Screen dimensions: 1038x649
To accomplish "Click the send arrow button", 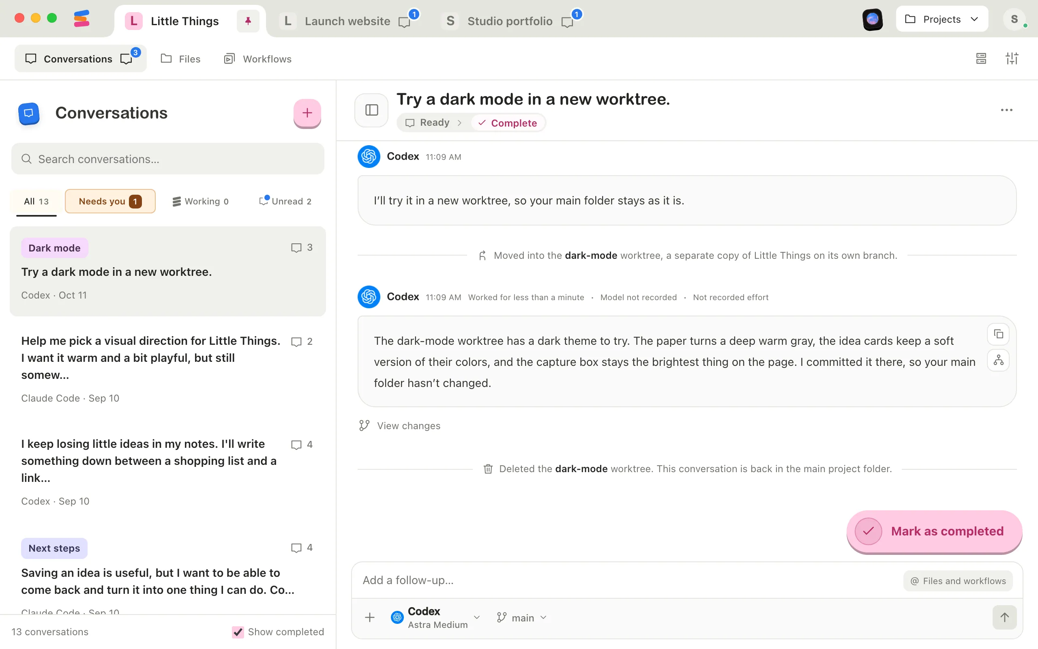I will pos(1004,617).
